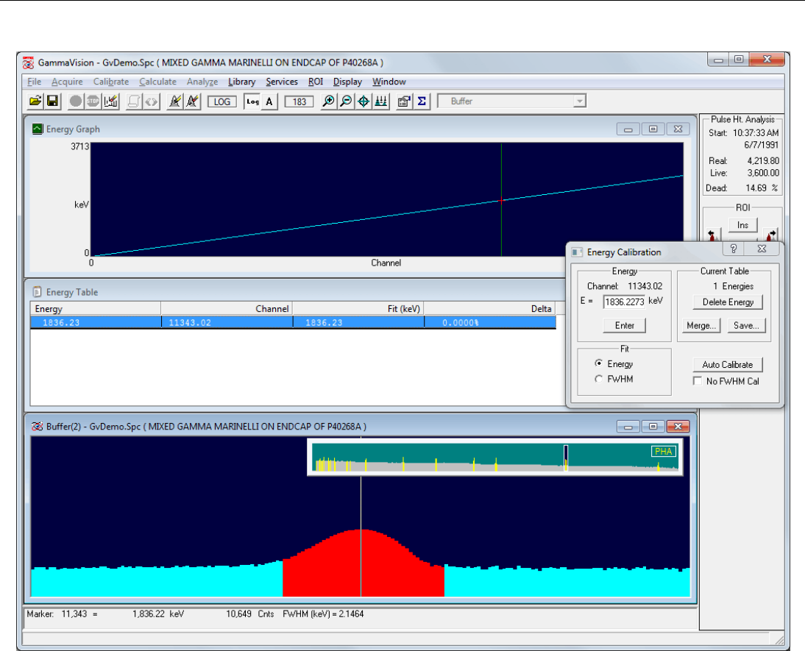Screen dimensions: 805x651
Task: Open the Library menu
Action: (x=241, y=82)
